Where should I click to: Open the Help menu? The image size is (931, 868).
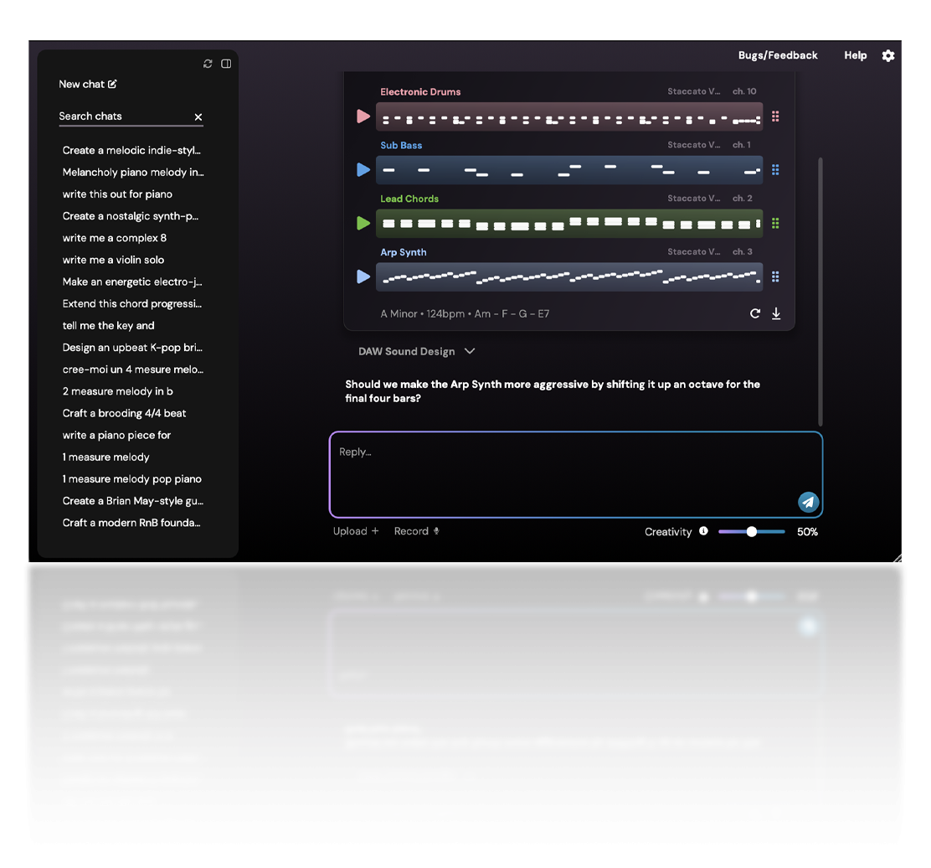point(856,55)
